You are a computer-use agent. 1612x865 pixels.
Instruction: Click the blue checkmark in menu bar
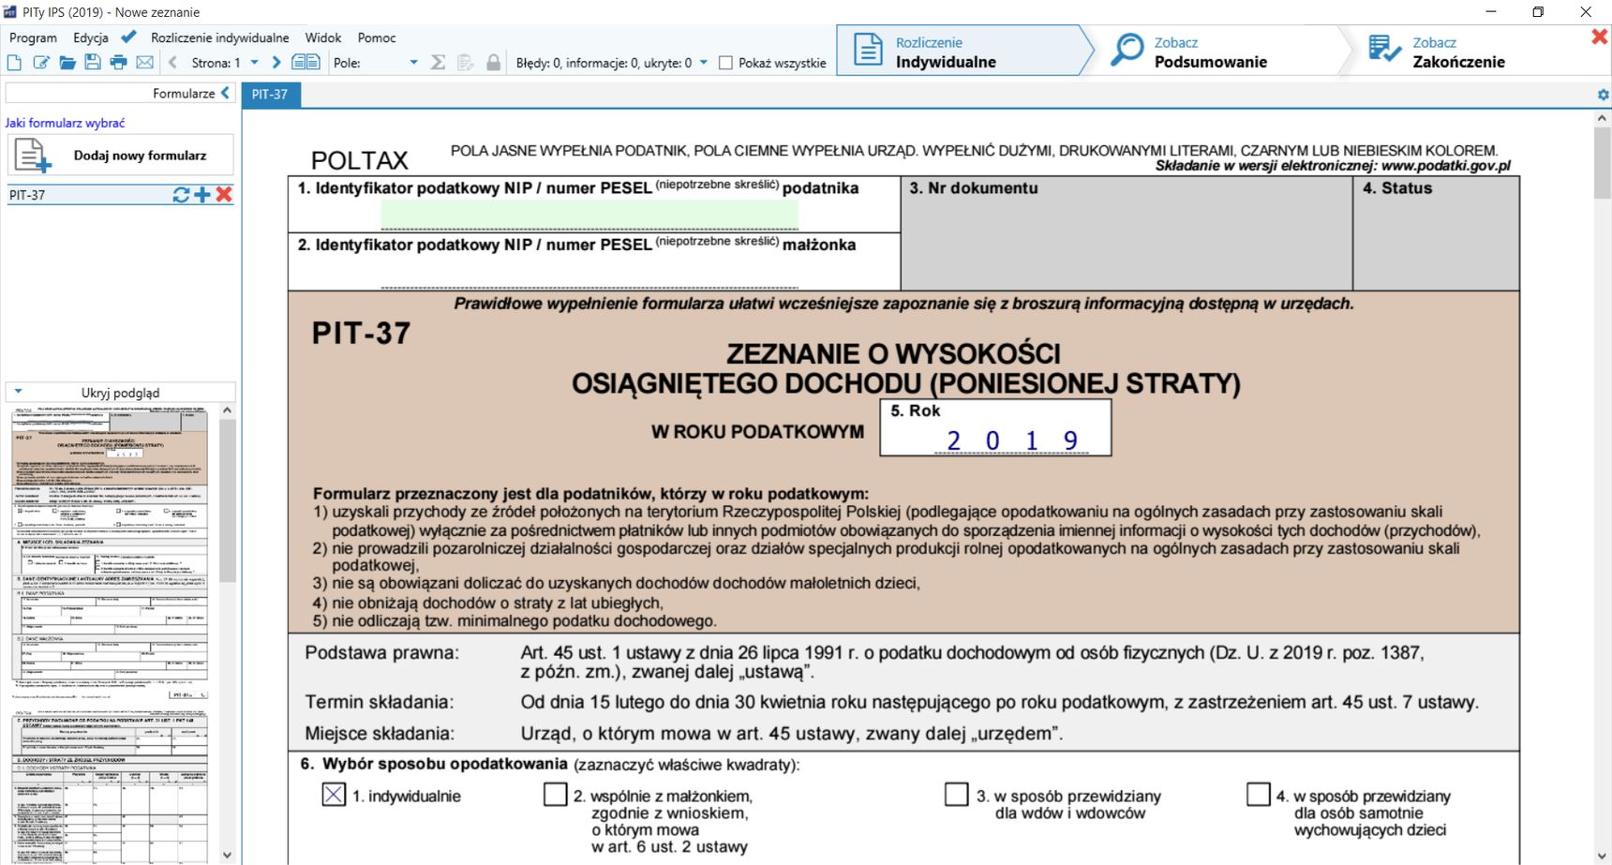(128, 37)
